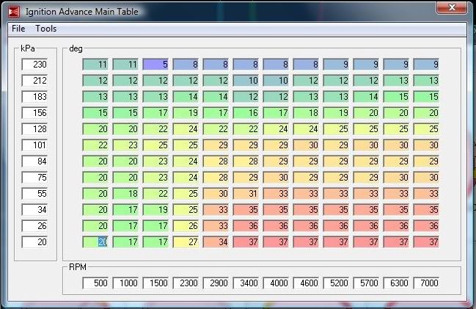
Task: Select 1500 RPM cell in 34 kPa row
Action: pyautogui.click(x=155, y=210)
